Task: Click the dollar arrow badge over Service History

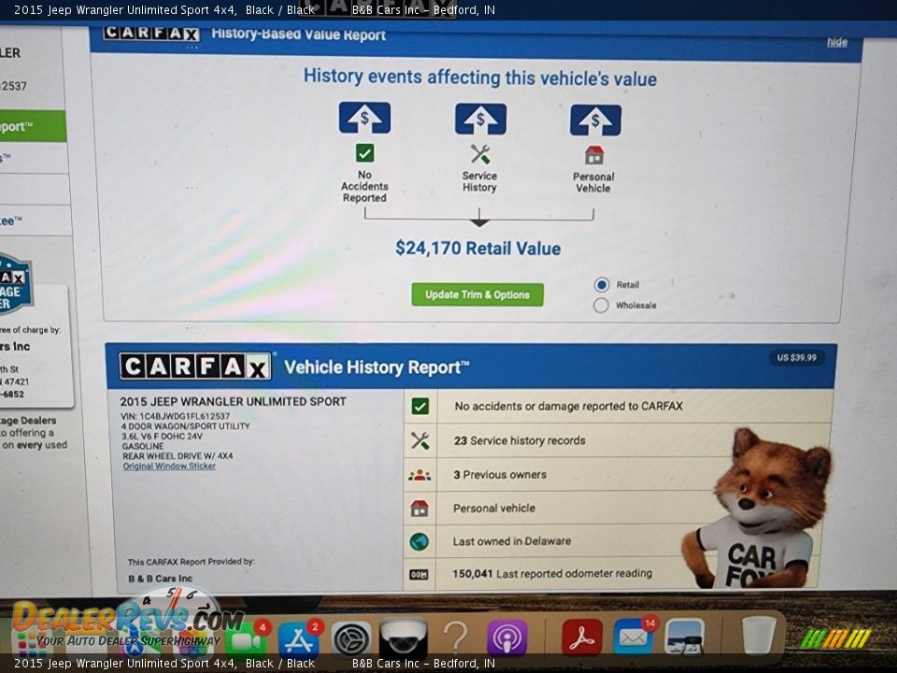Action: [480, 119]
